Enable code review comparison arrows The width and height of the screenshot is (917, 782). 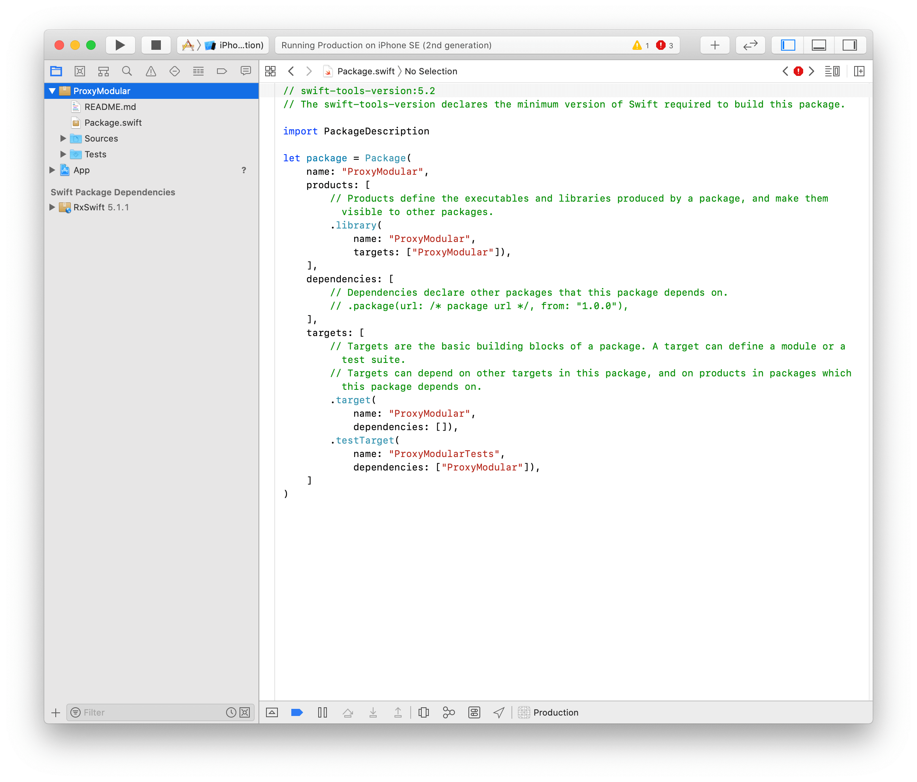[x=750, y=45]
